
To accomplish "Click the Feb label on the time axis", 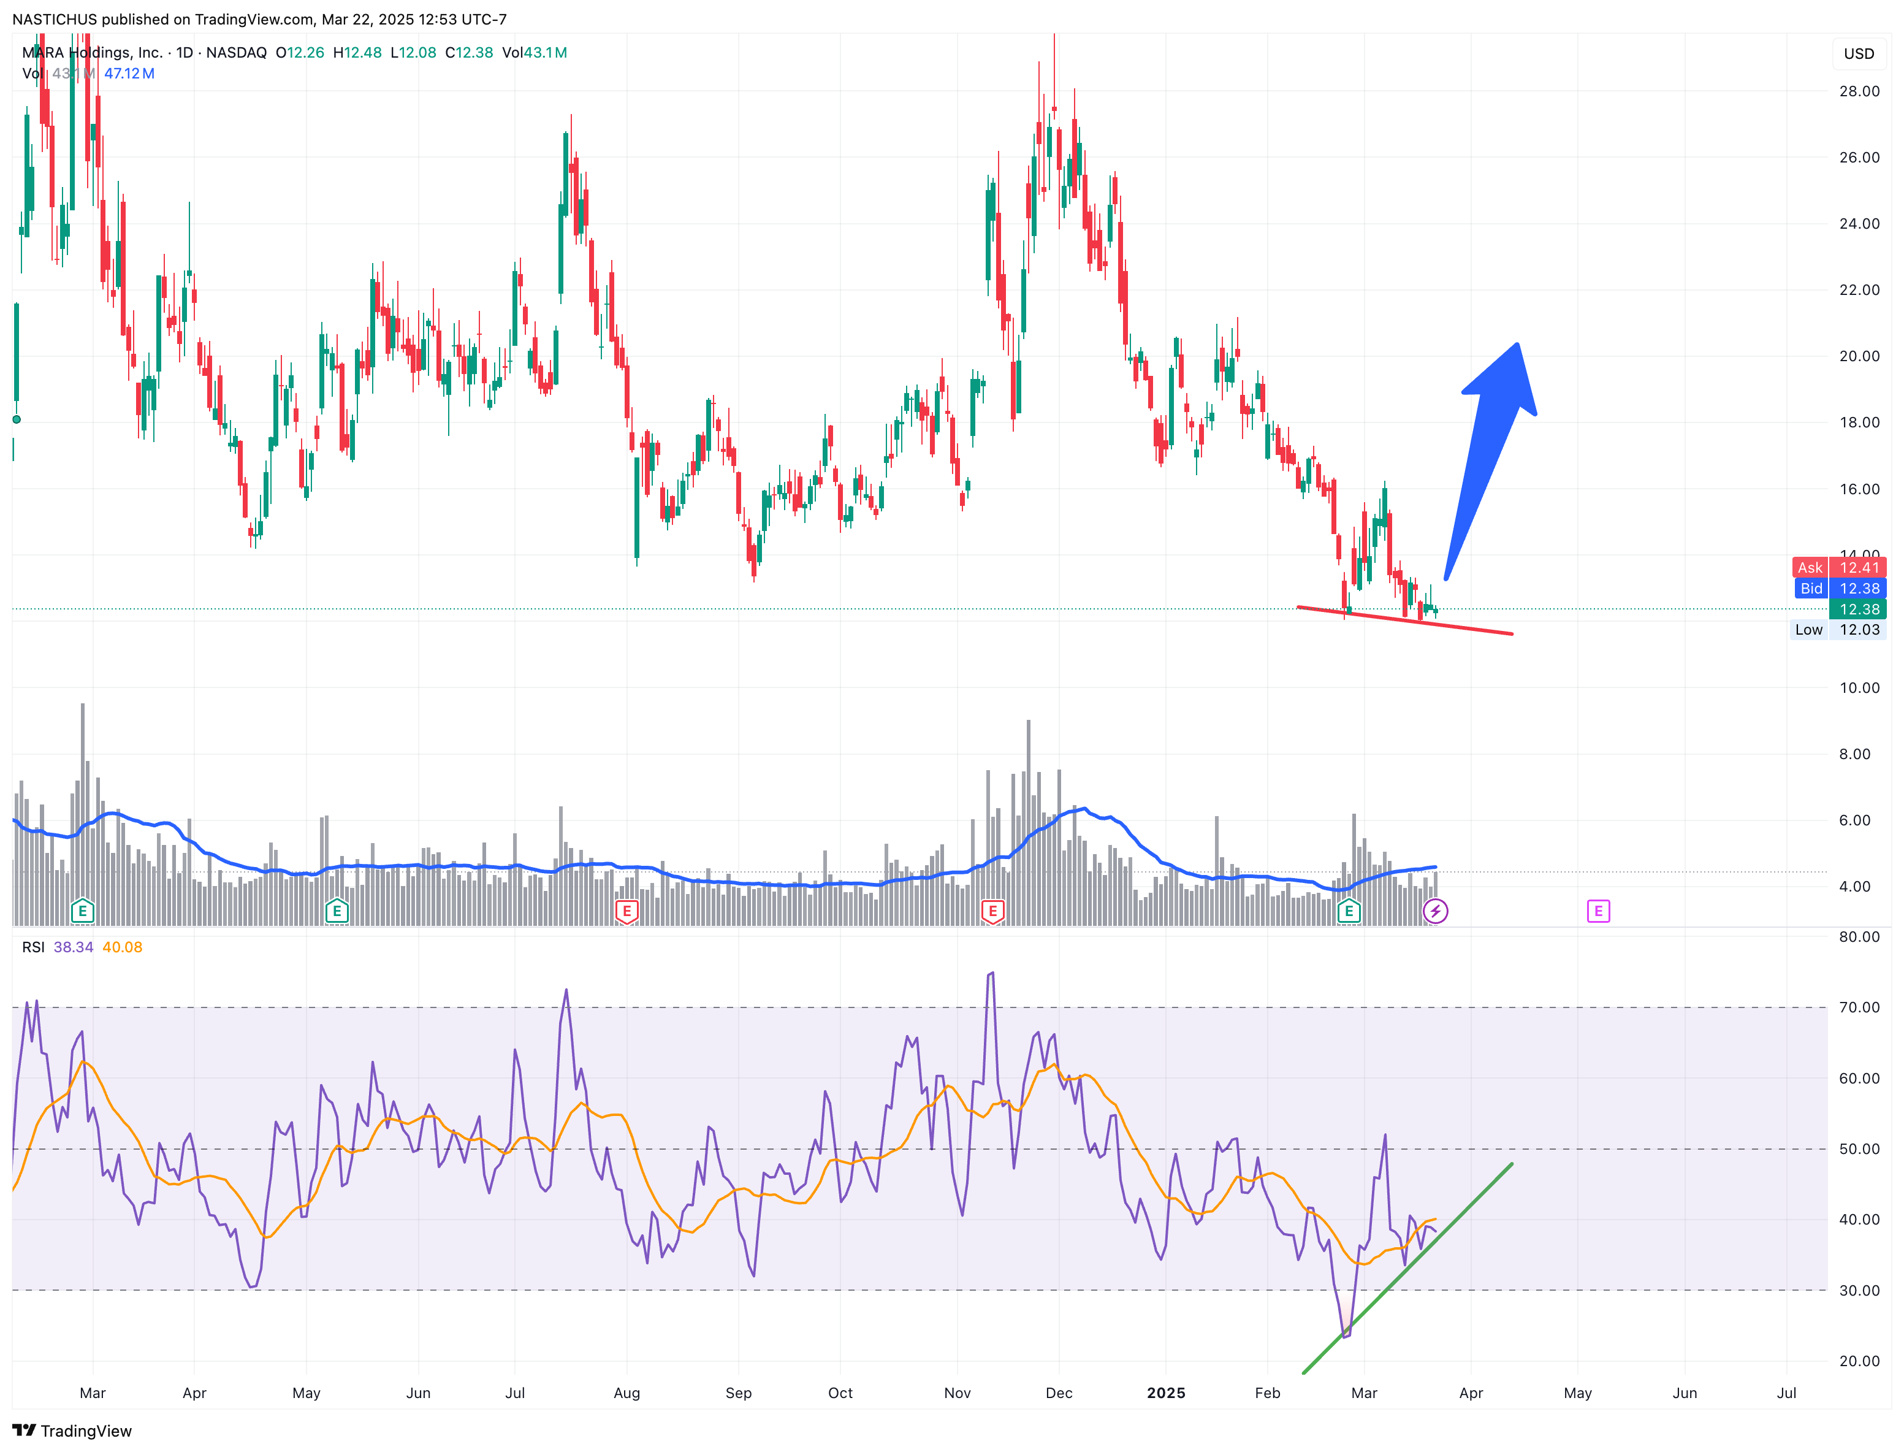I will 1267,1393.
